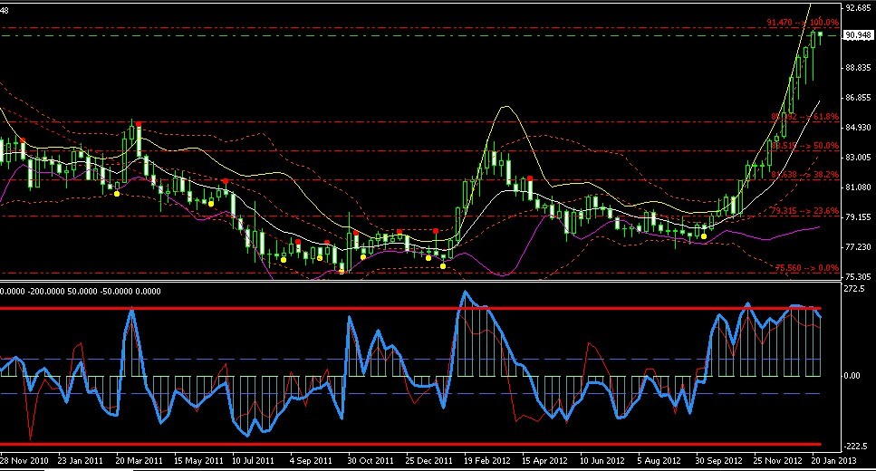The image size is (876, 471).
Task: Select the Fibonacci 61.8% level label
Action: coord(805,117)
